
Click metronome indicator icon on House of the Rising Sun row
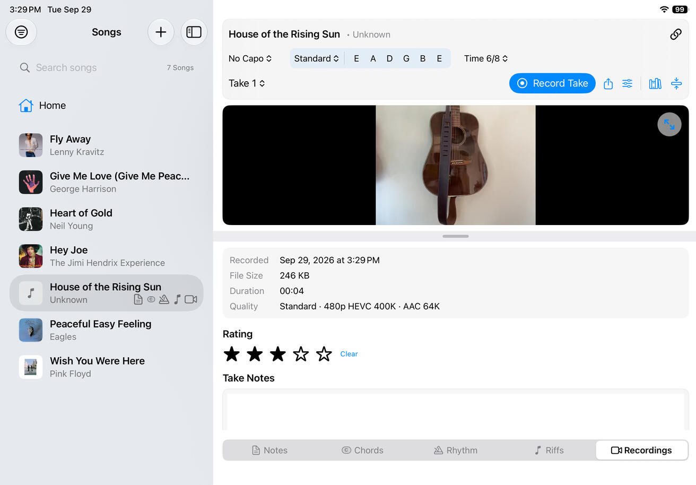(x=164, y=299)
